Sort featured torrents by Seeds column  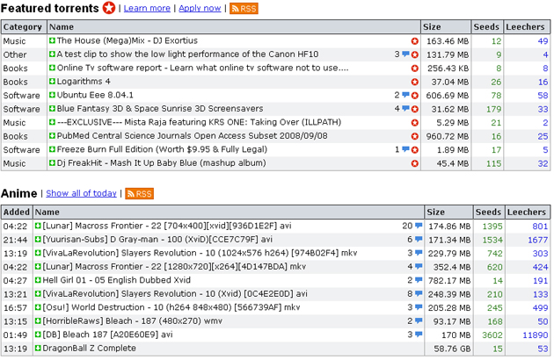pos(485,26)
